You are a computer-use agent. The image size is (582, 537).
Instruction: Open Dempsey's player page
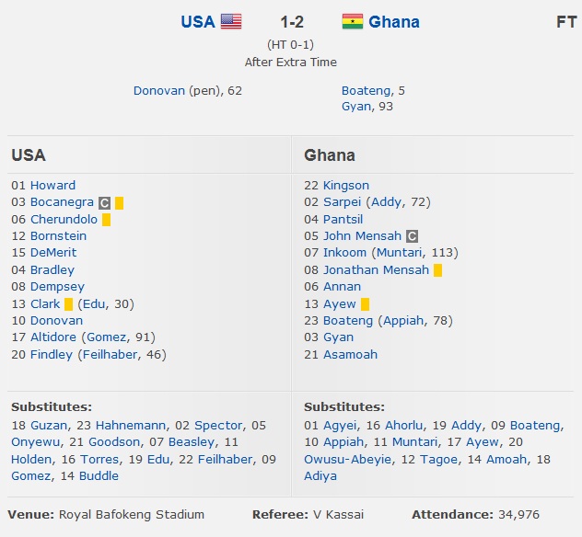pyautogui.click(x=56, y=287)
